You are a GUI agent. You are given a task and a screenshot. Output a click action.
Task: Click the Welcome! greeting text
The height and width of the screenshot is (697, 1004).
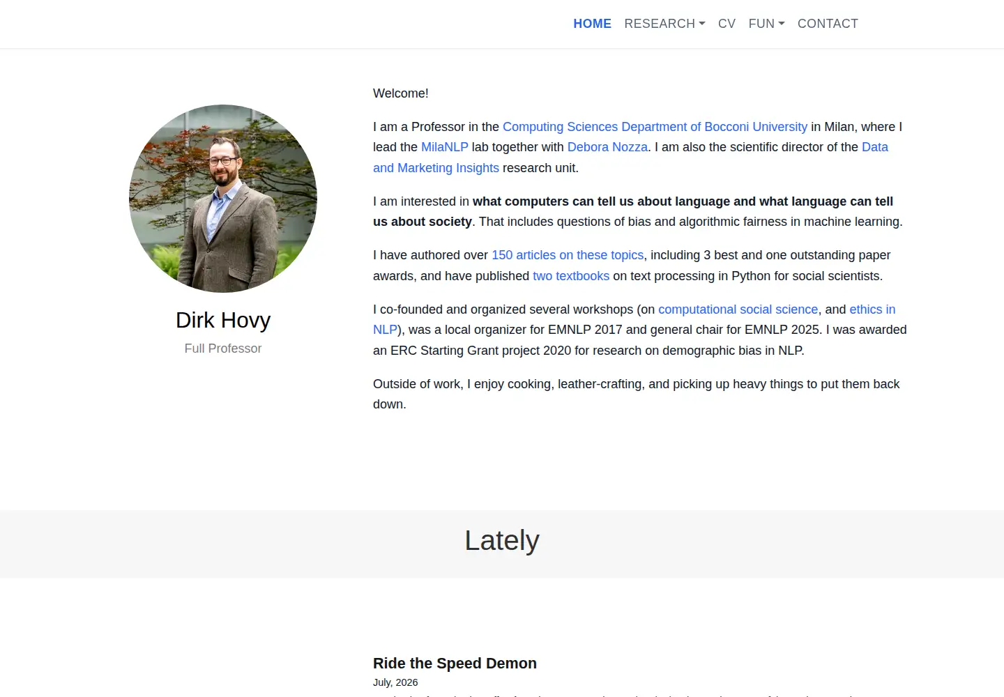(401, 93)
